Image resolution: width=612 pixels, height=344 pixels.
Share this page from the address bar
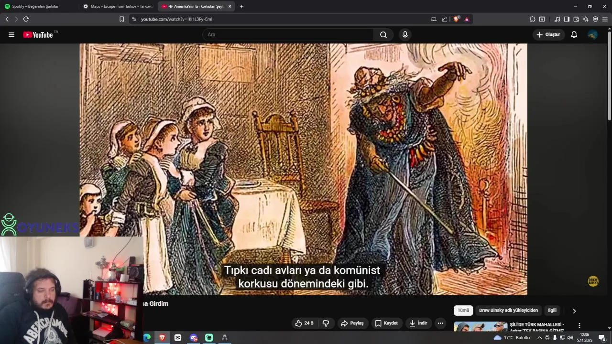pos(445,19)
